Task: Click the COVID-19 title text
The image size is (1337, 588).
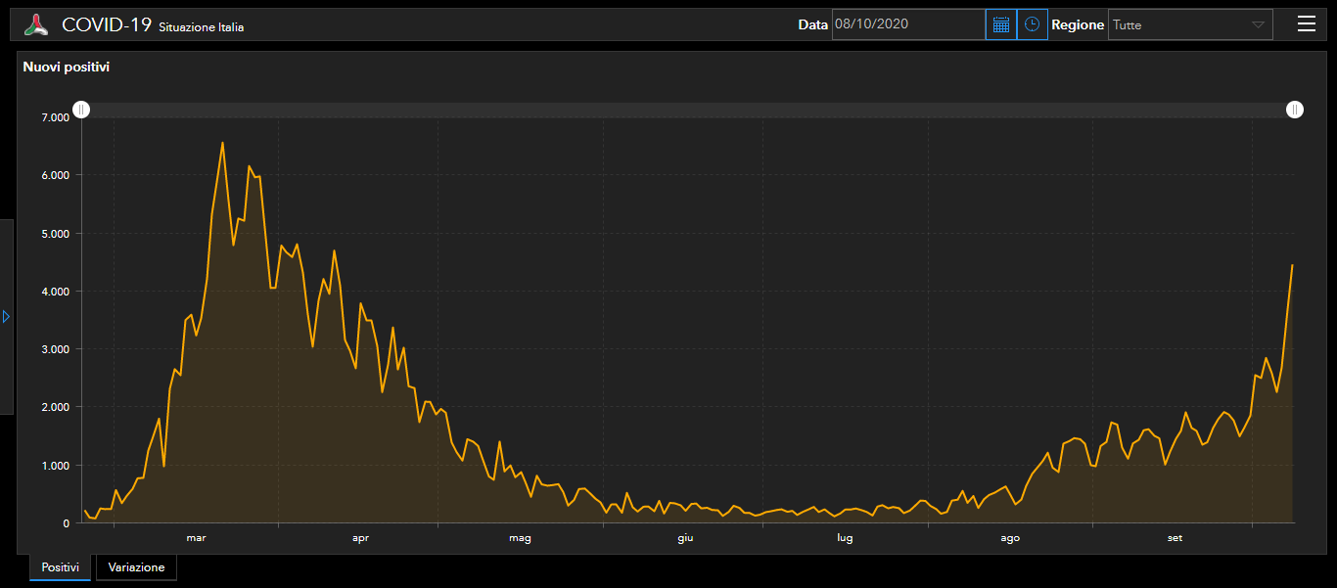Action: pyautogui.click(x=106, y=24)
